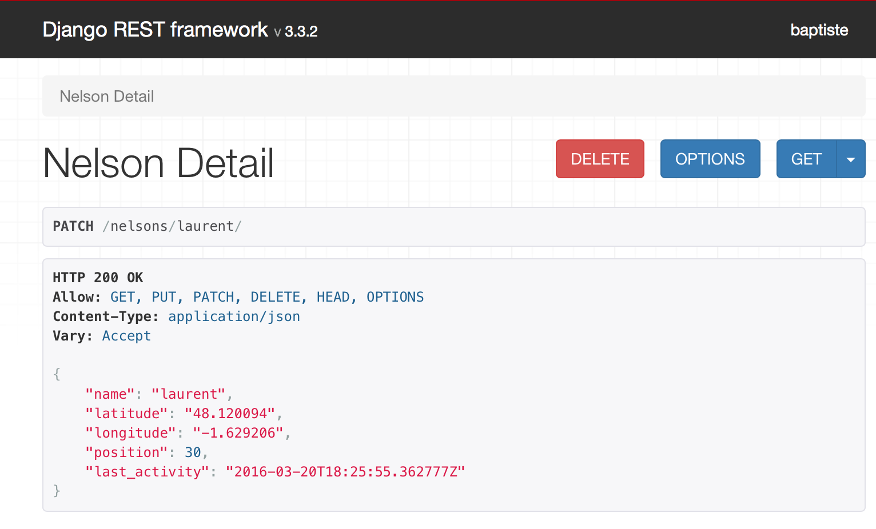876x529 pixels.
Task: Click the red DELETE button
Action: point(600,159)
